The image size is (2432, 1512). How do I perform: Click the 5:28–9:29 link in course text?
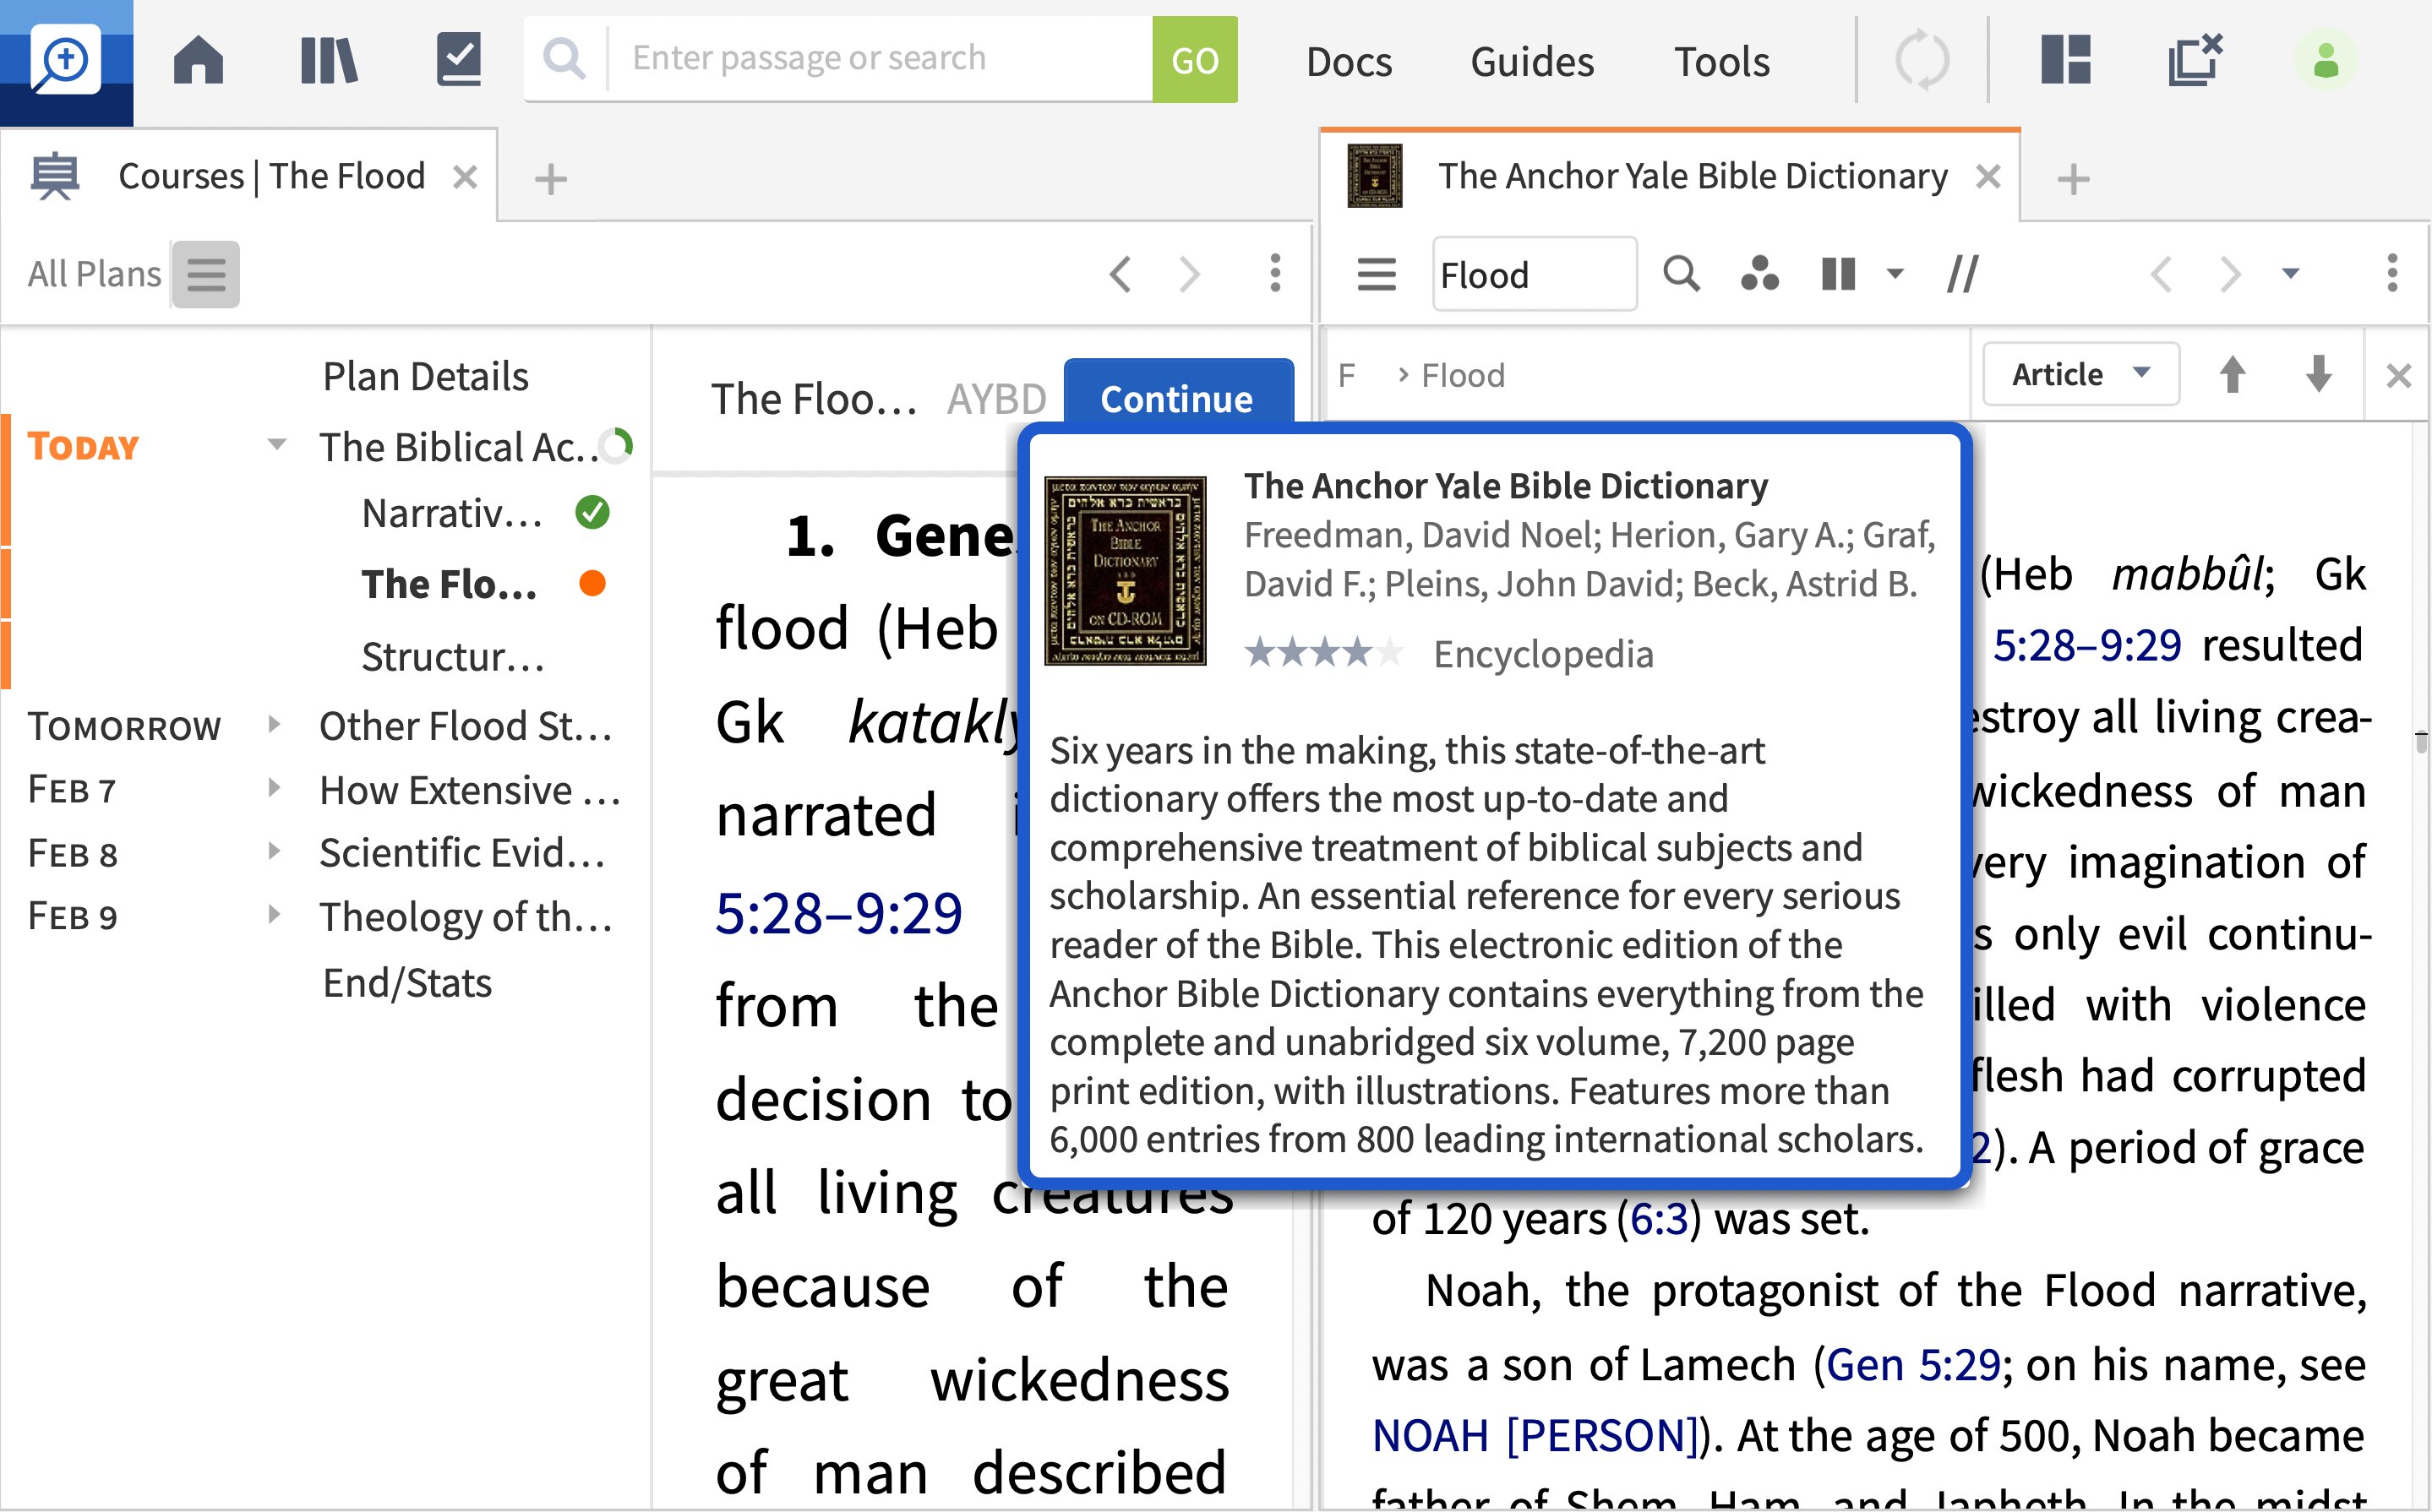pyautogui.click(x=838, y=913)
